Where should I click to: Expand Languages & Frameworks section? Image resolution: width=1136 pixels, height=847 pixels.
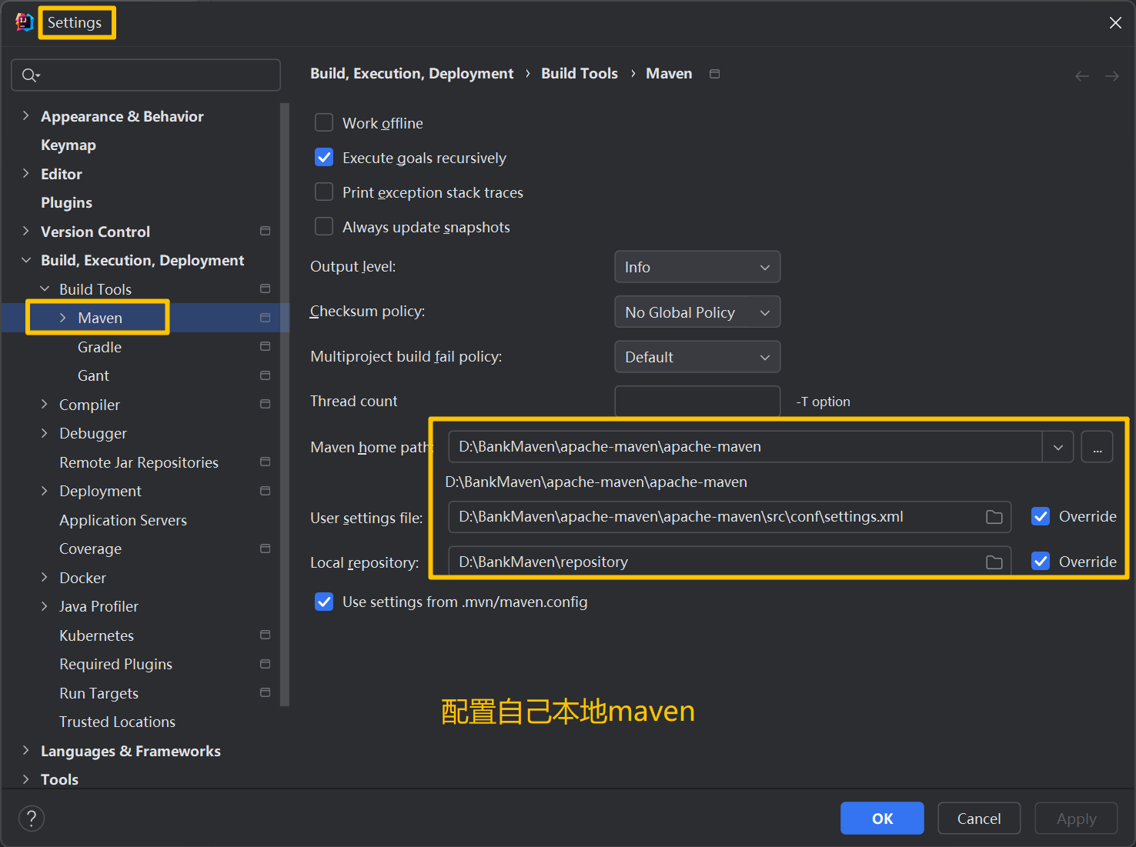[25, 750]
